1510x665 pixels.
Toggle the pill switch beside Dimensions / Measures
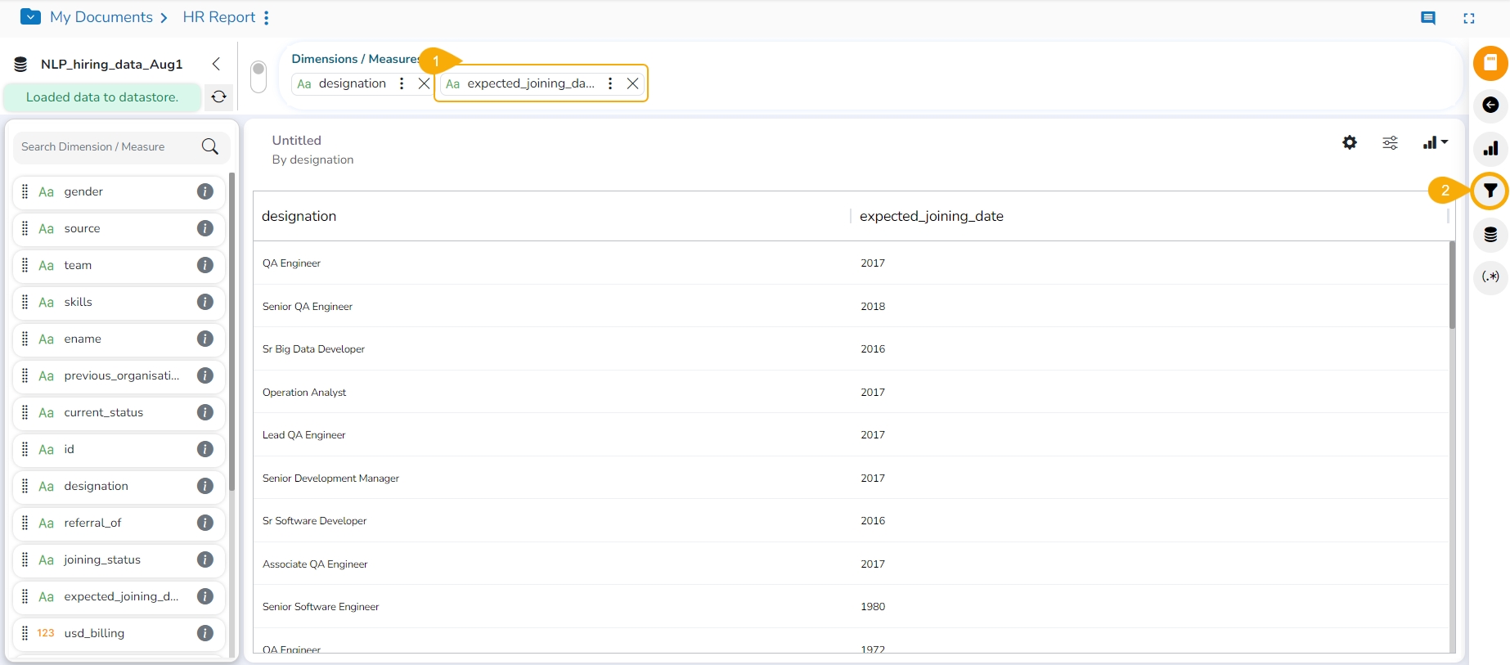258,77
